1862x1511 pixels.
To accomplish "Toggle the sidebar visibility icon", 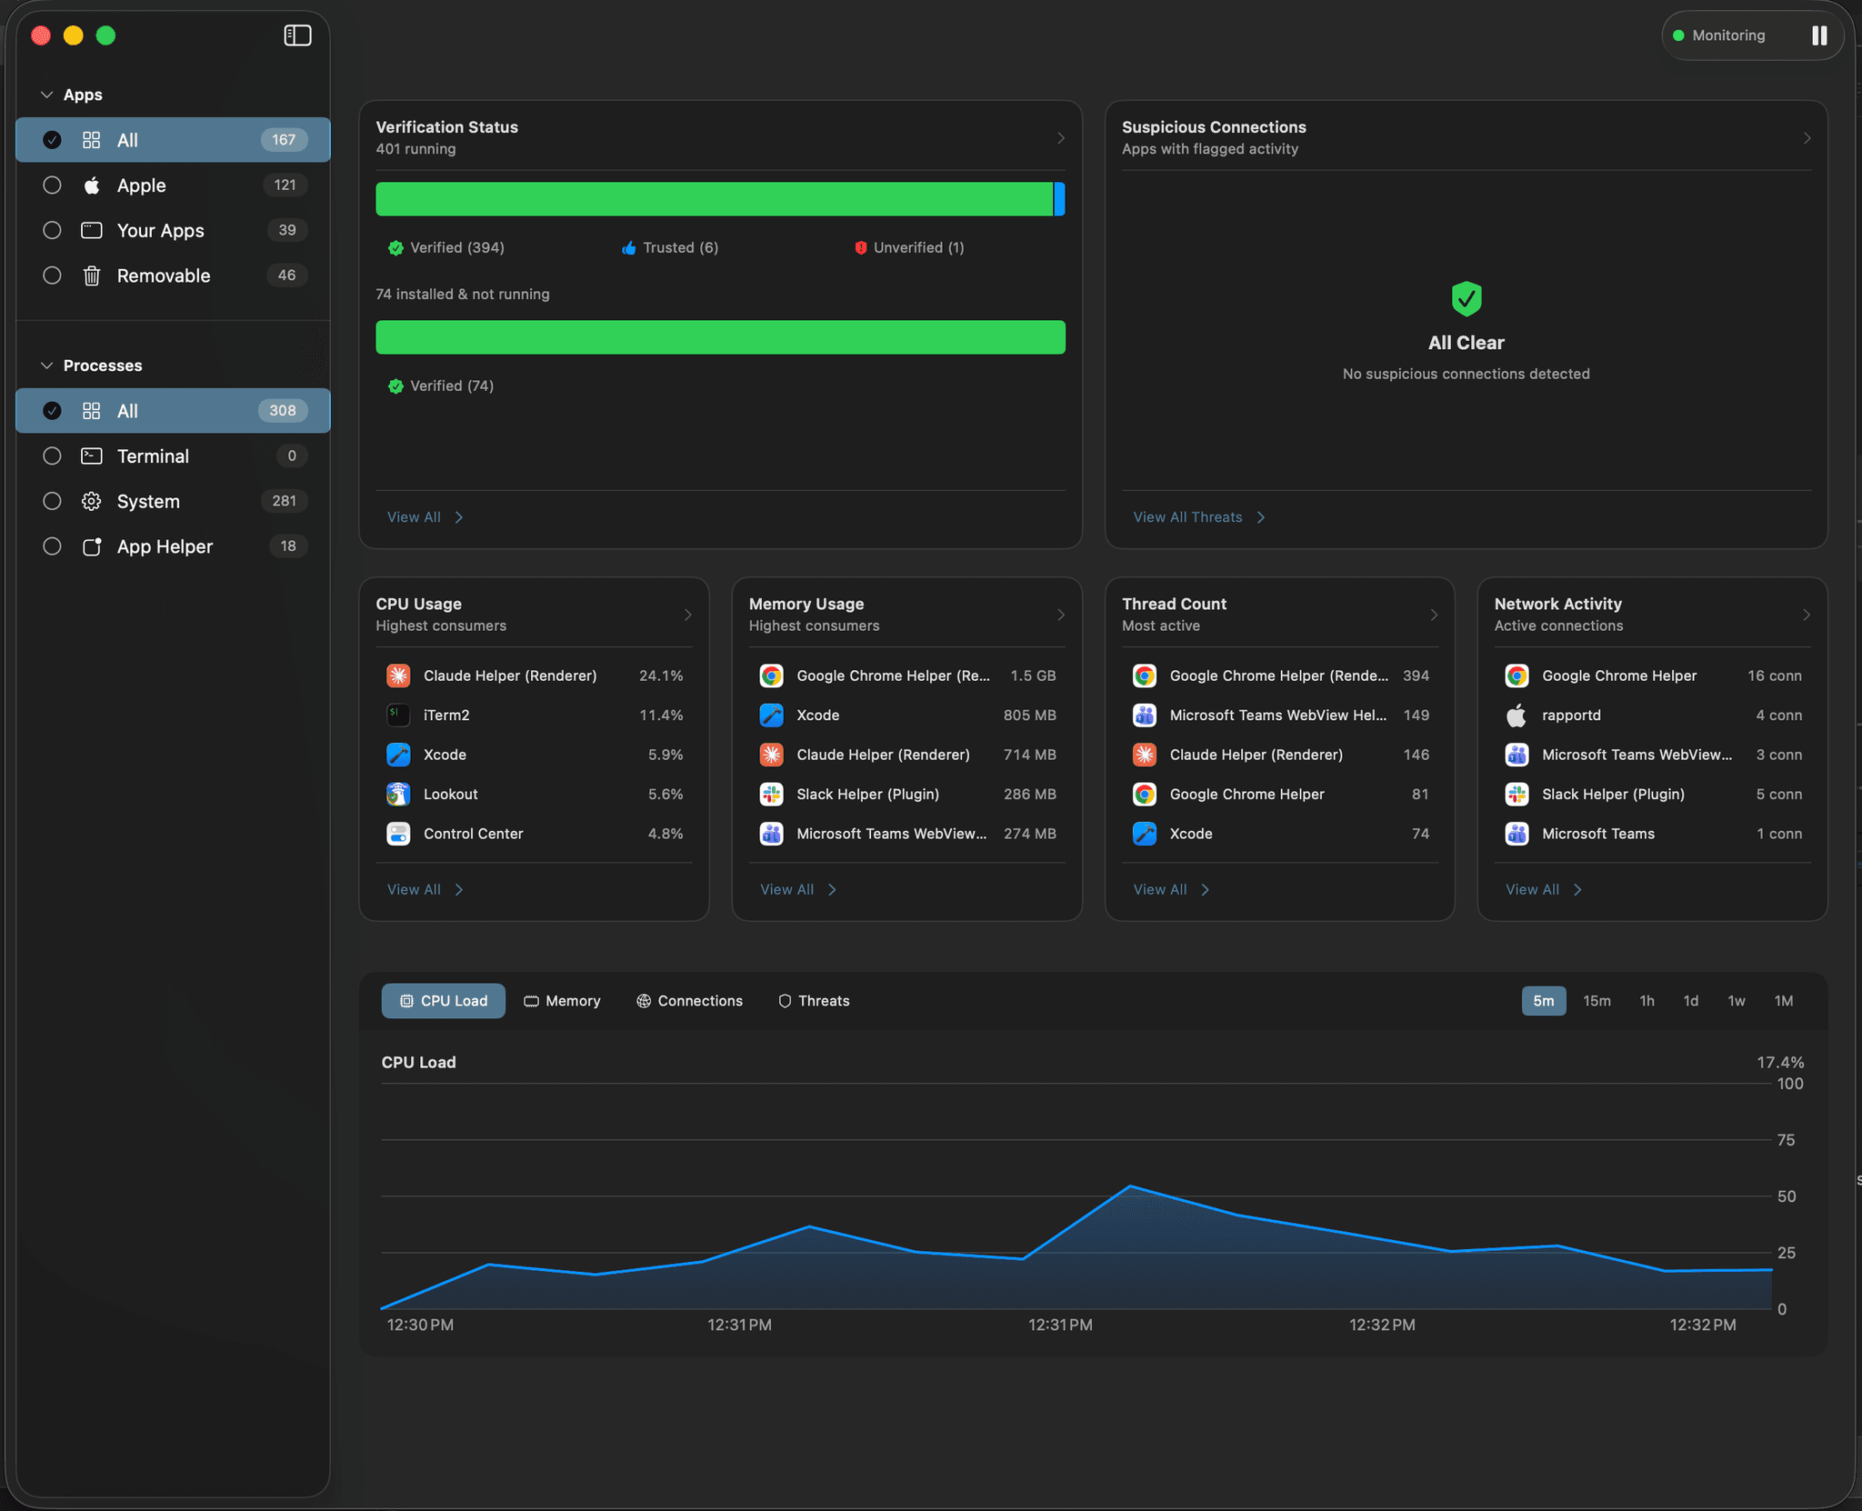I will (296, 35).
